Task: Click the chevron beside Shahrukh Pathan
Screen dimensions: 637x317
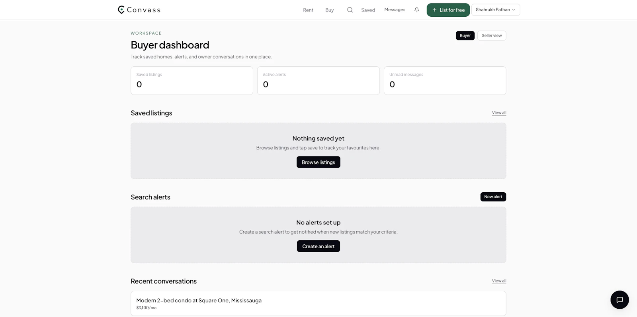Action: click(x=514, y=10)
